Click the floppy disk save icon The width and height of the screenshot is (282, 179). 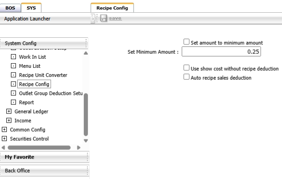pos(103,18)
